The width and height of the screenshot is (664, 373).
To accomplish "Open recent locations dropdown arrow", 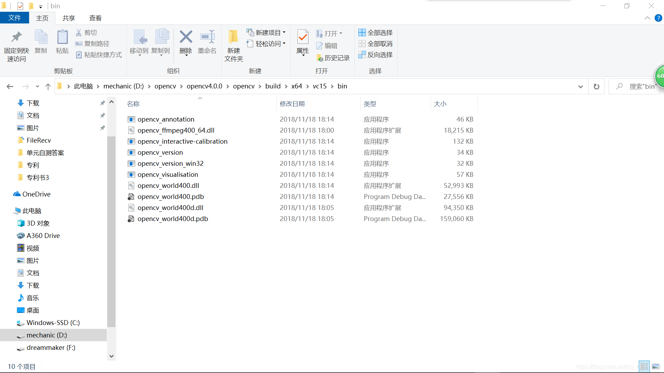I will click(37, 86).
